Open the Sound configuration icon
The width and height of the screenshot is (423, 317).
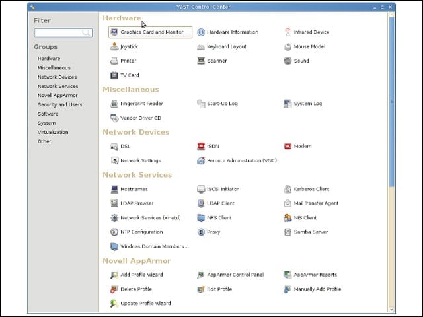click(288, 61)
